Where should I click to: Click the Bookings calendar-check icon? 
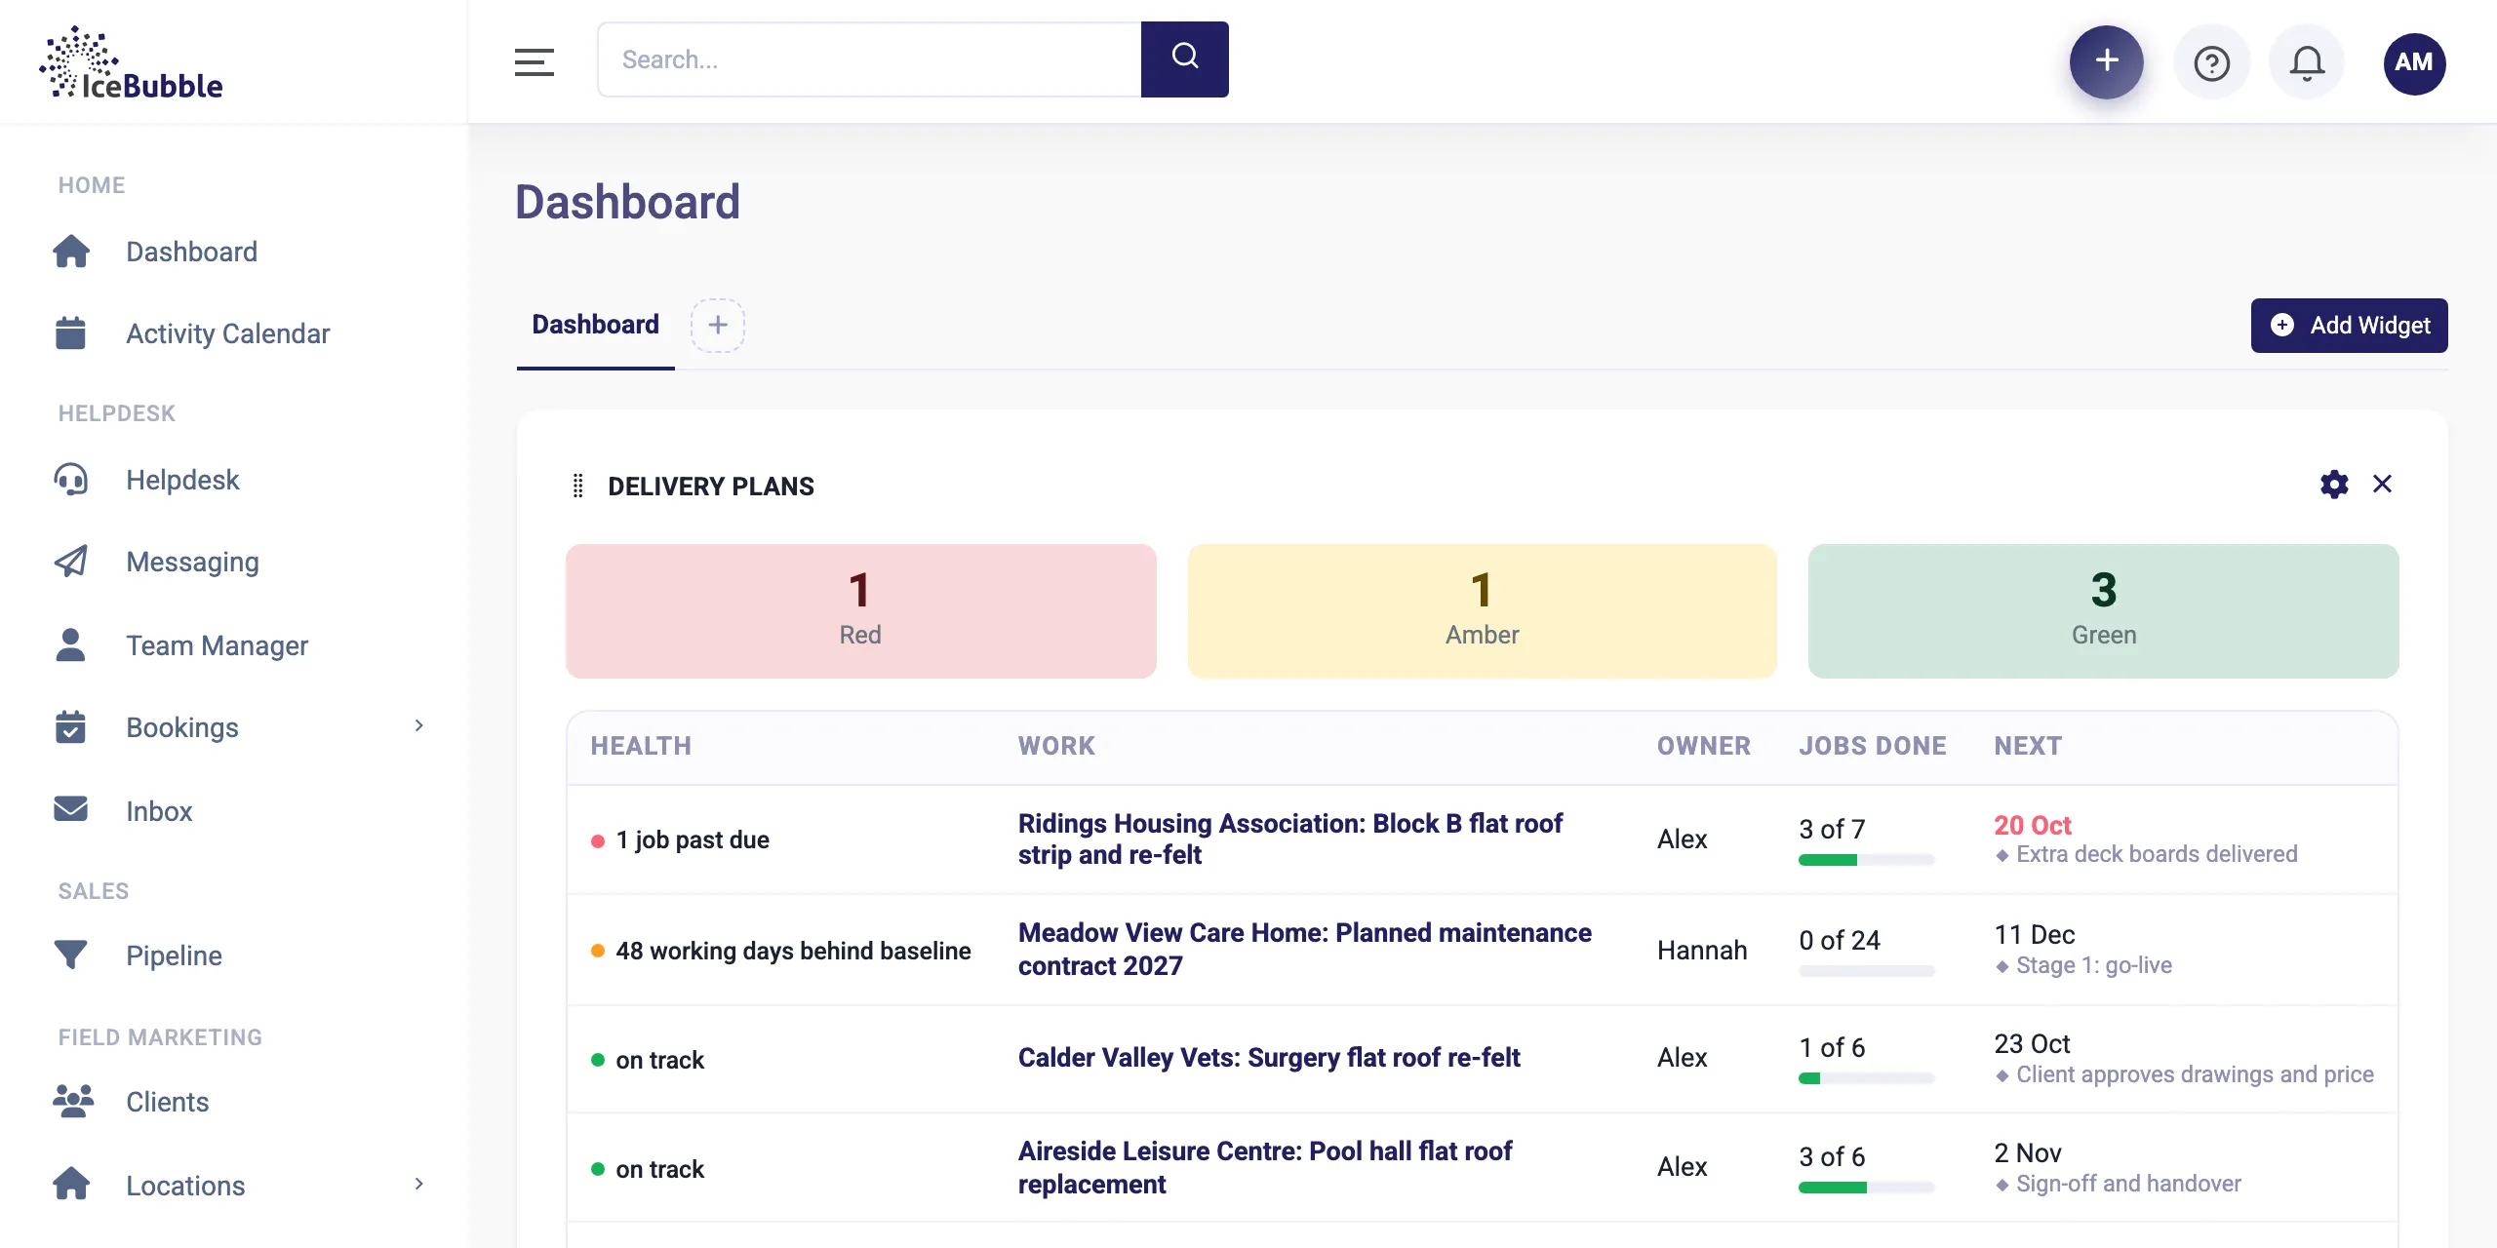click(x=70, y=726)
